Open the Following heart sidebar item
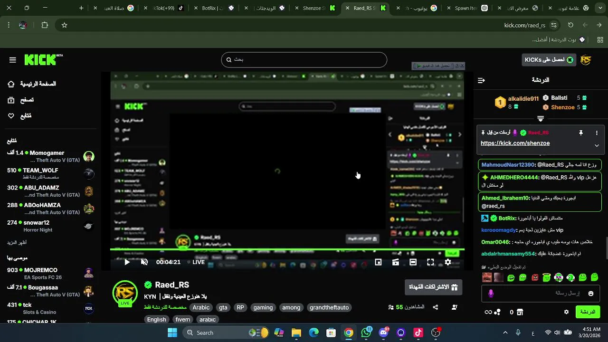 click(19, 116)
